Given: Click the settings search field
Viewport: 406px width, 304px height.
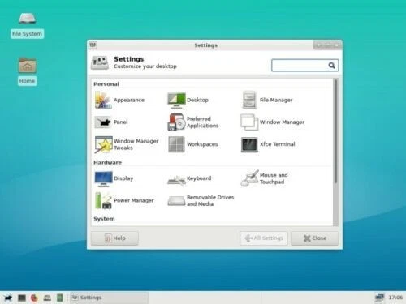Looking at the screenshot, I should [305, 66].
